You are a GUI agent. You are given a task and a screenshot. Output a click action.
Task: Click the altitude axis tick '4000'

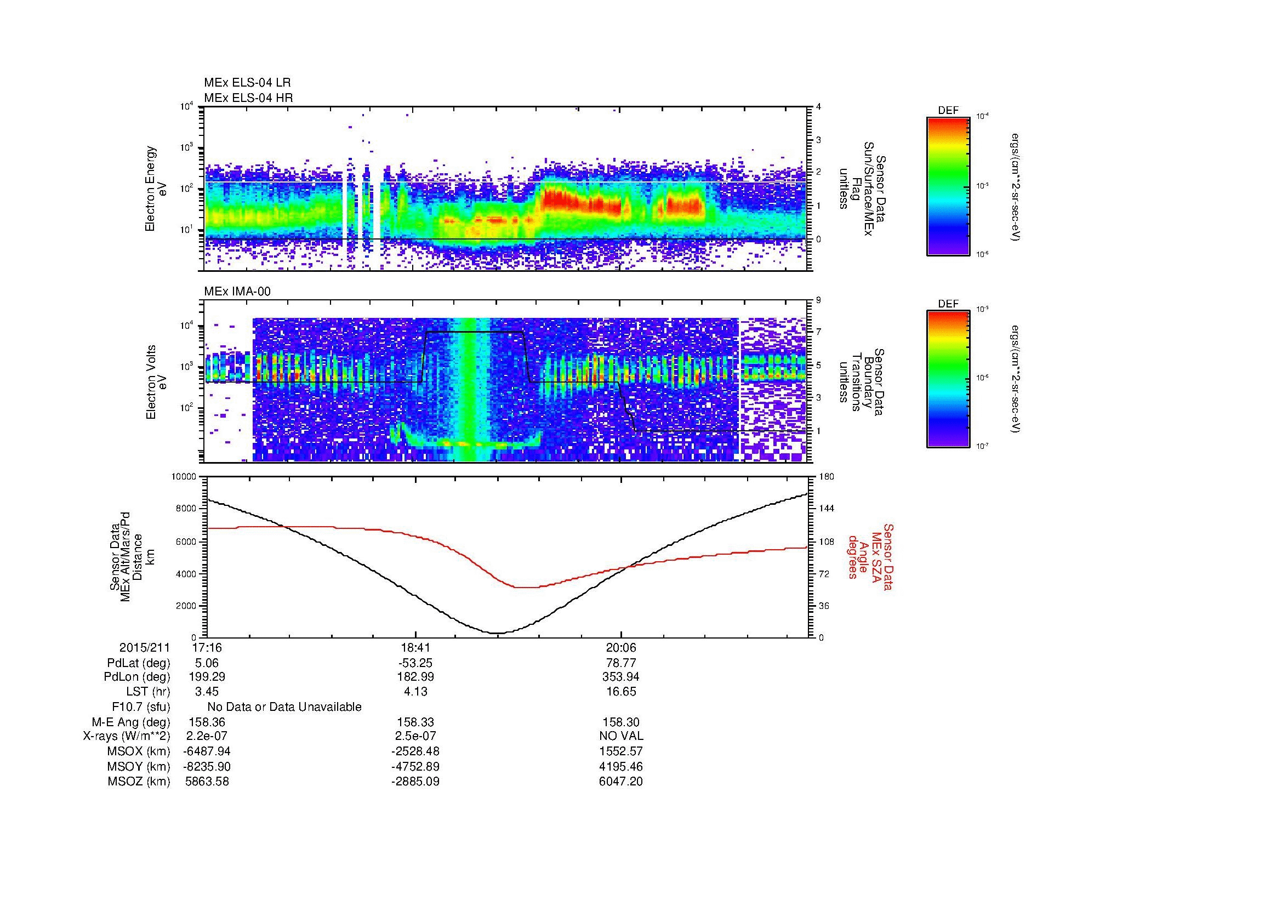point(186,574)
